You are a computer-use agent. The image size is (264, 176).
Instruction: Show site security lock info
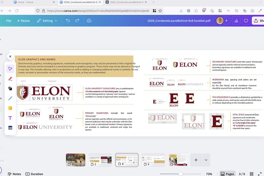(44, 11)
